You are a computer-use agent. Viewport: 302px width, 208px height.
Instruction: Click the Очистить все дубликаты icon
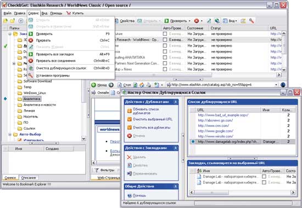point(130,128)
